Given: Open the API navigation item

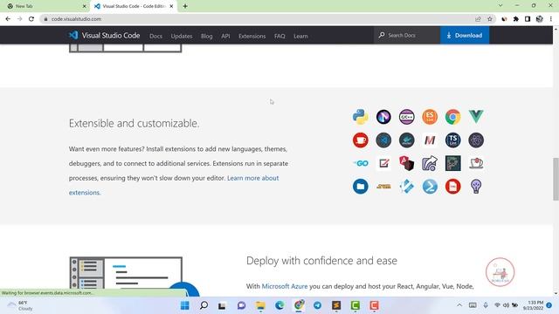Looking at the screenshot, I should tap(225, 36).
